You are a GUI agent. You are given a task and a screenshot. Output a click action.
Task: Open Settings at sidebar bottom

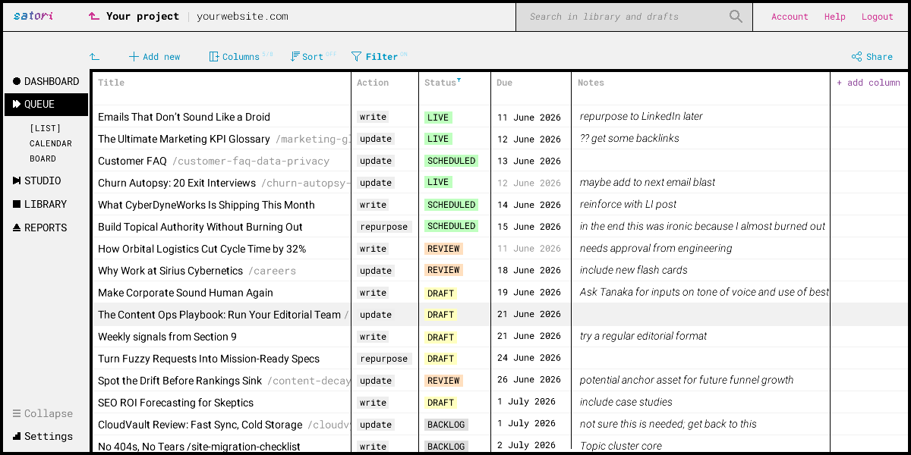click(43, 436)
